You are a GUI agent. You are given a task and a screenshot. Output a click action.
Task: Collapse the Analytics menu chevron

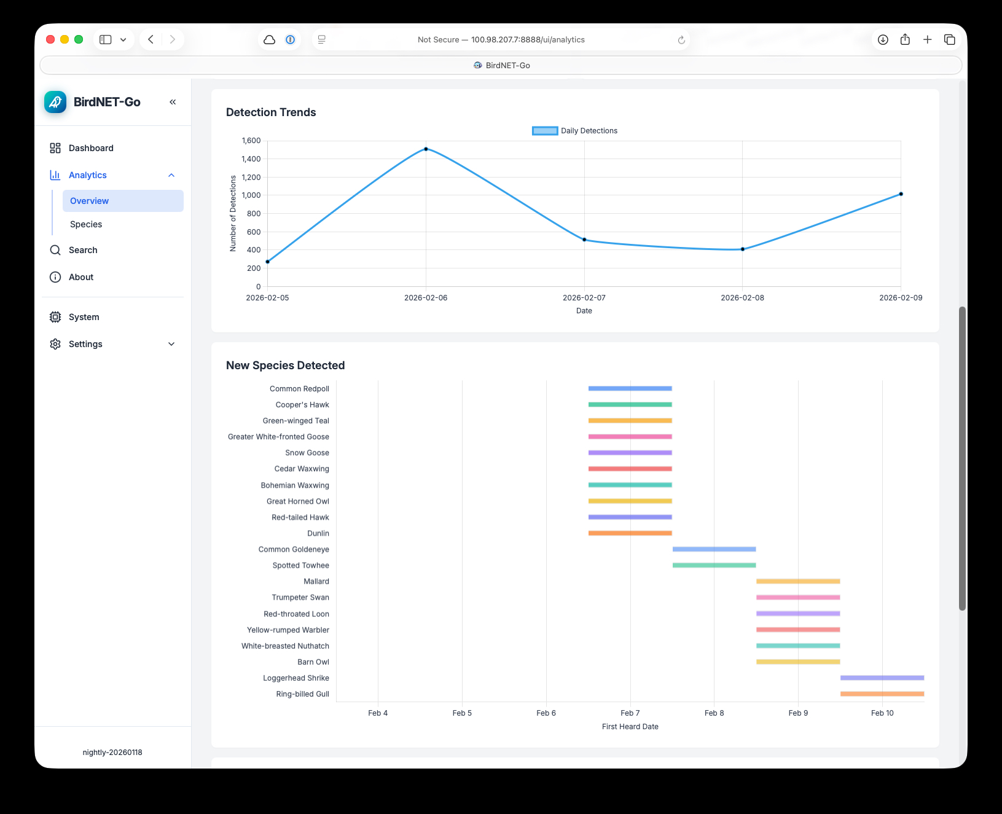171,176
